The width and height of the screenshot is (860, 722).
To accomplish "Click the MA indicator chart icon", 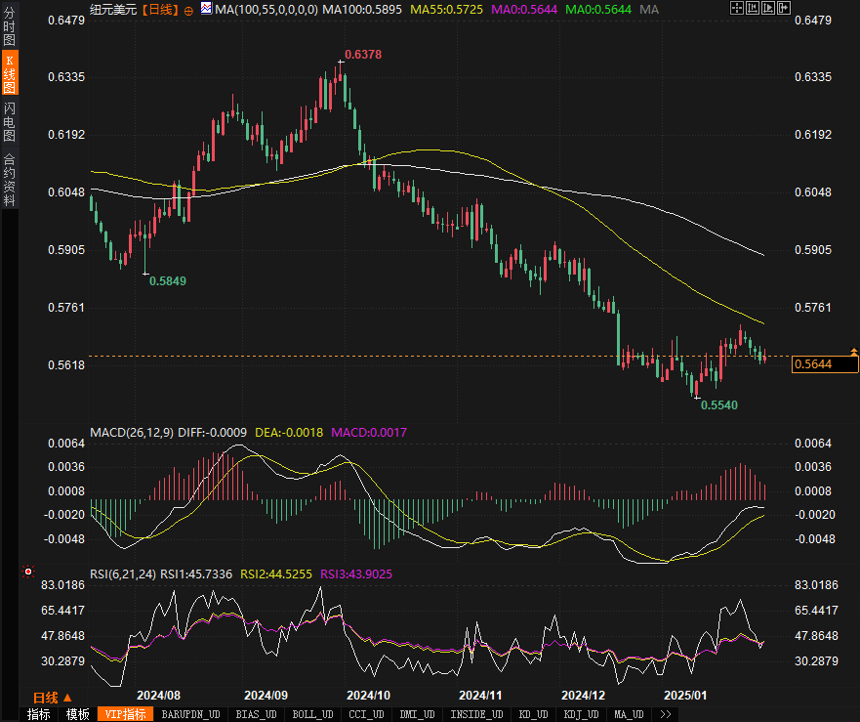I will click(x=205, y=9).
